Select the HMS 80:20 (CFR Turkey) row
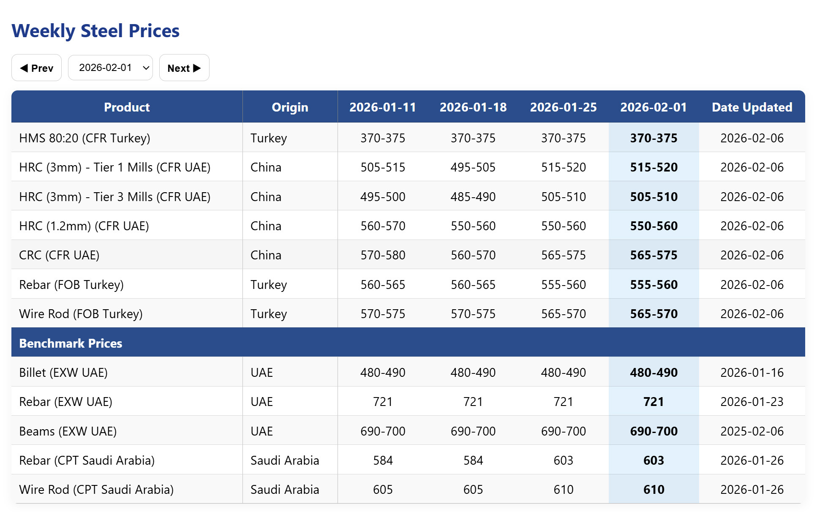Image resolution: width=817 pixels, height=512 pixels. [84, 138]
